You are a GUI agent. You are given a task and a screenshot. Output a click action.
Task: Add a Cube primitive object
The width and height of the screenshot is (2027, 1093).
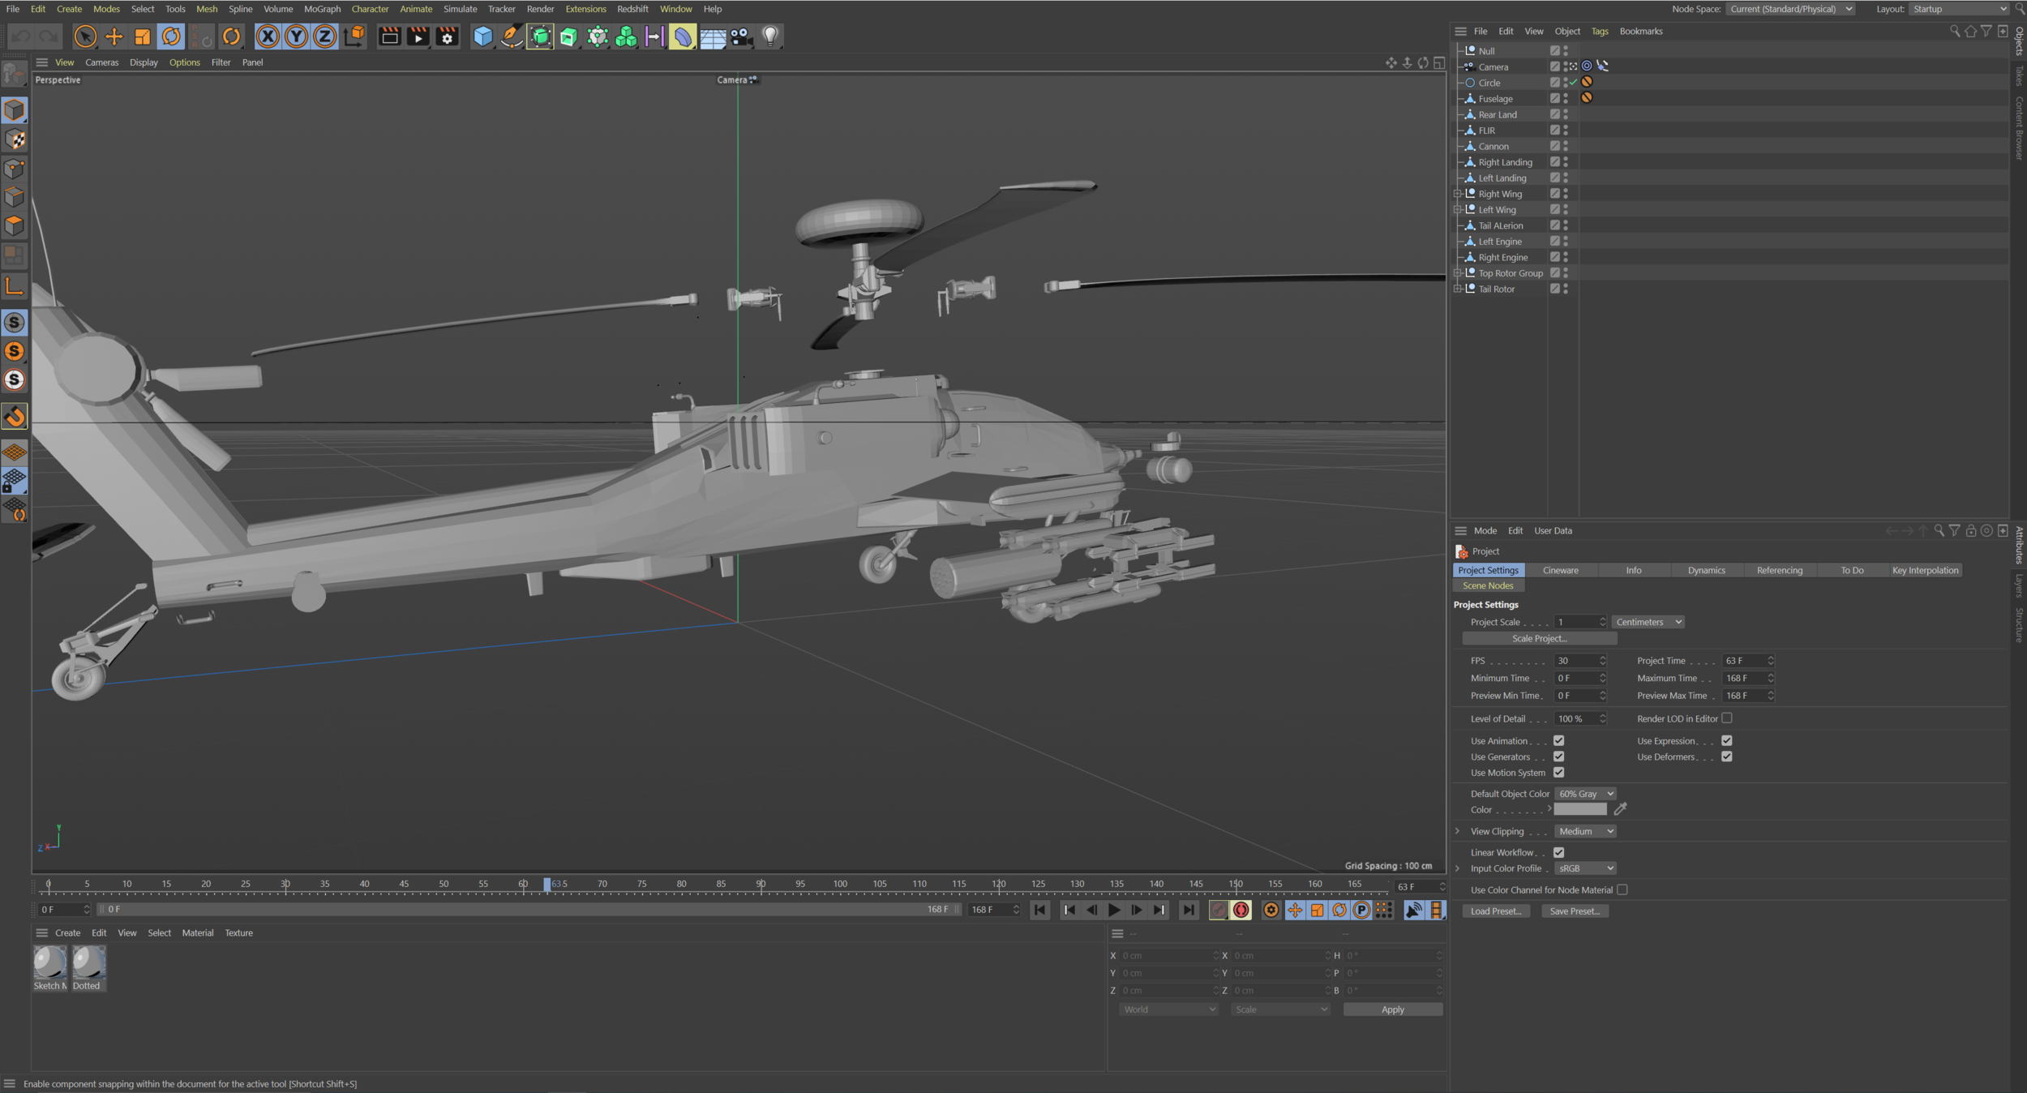click(x=483, y=36)
